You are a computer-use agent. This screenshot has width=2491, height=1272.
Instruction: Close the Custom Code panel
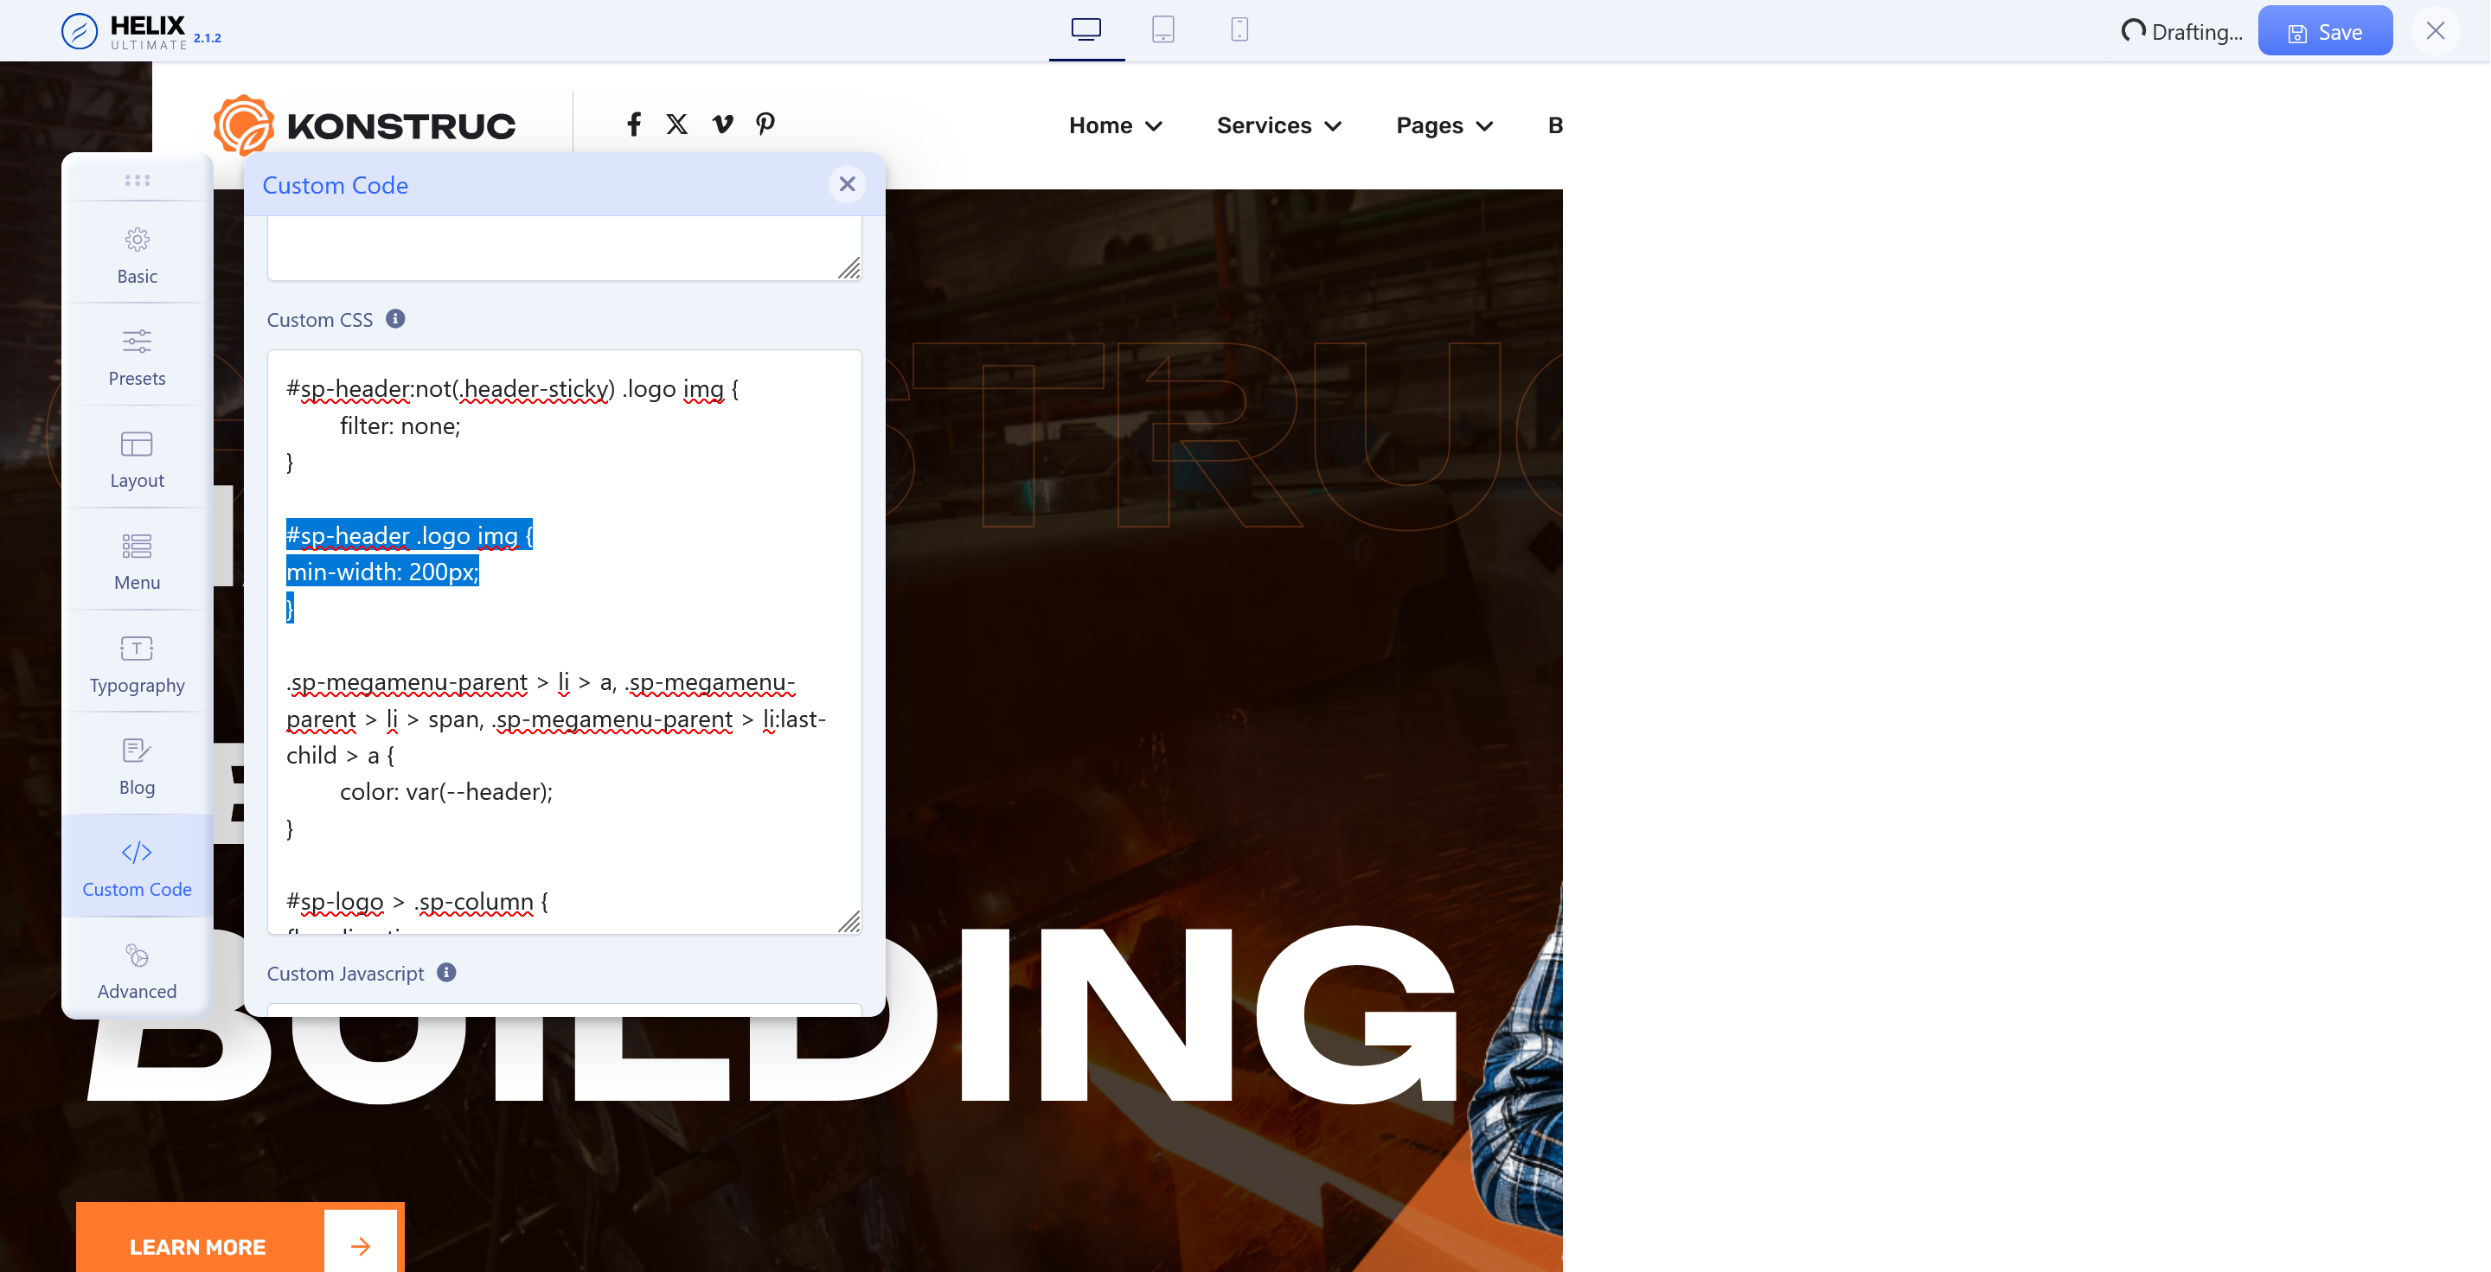(x=846, y=183)
